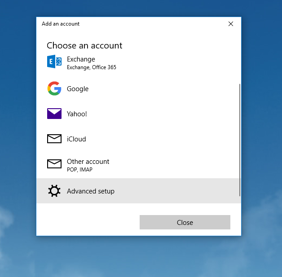Image resolution: width=282 pixels, height=277 pixels.
Task: Click the purple Yahoo envelope icon
Action: point(54,114)
